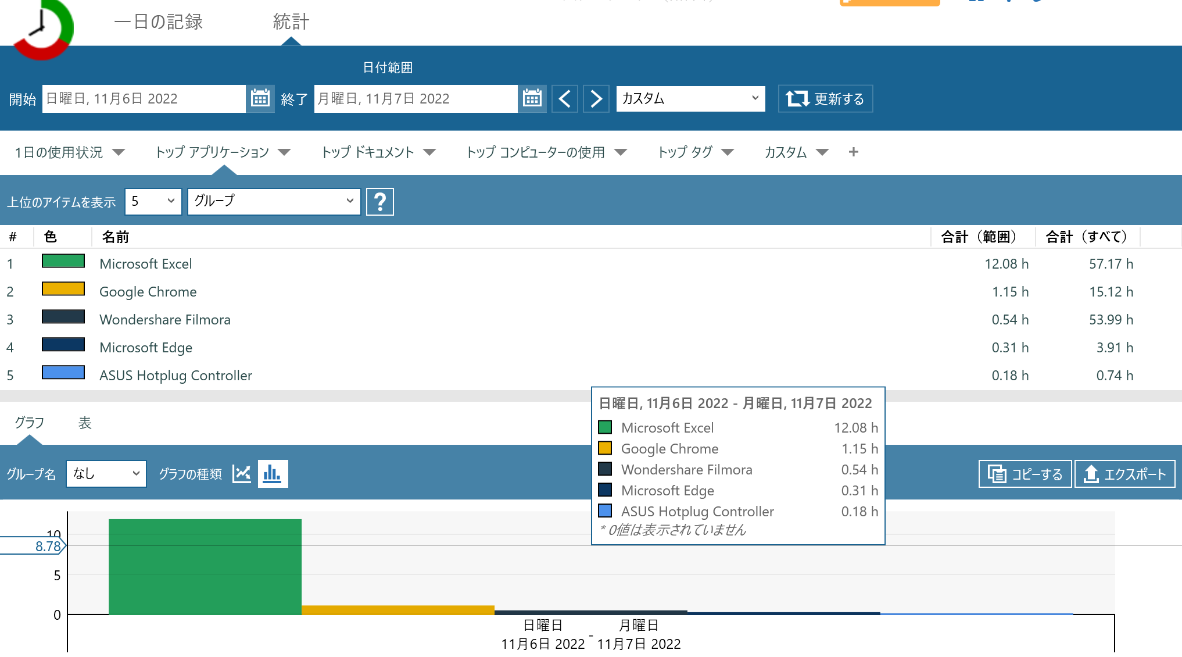Click the Microsoft Excel green color swatch

63,261
